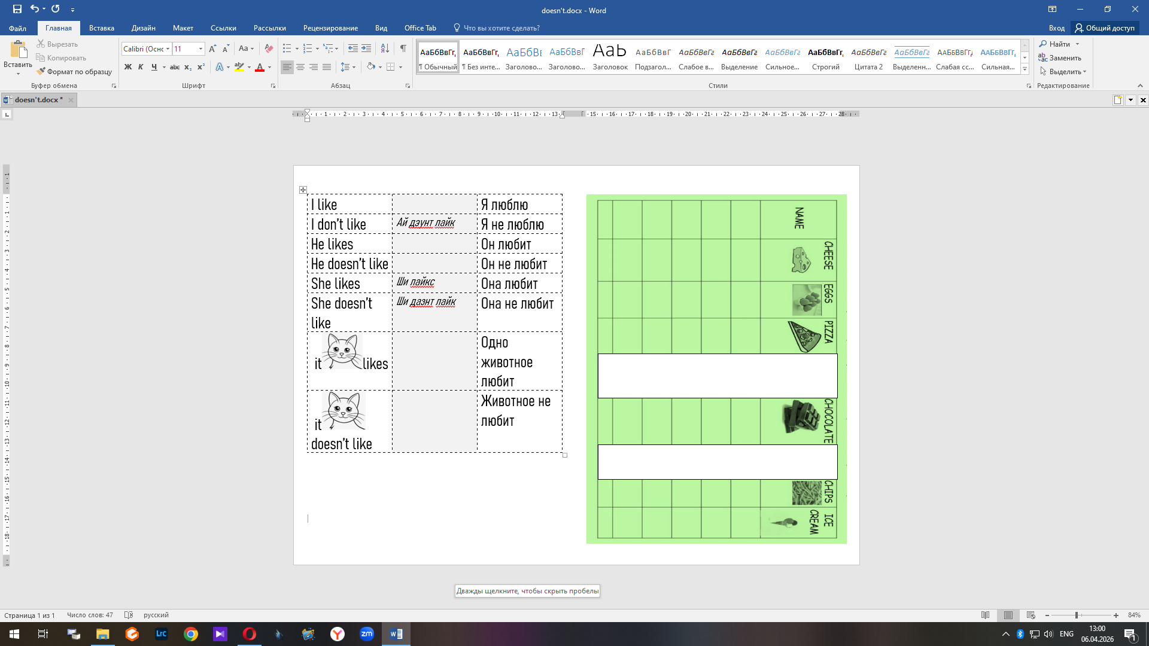
Task: Click the bulleted list icon
Action: tap(287, 48)
